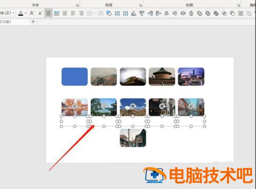Viewport: 256px width, 189px height.
Task: Open the font name combo box
Action: [x=7, y=13]
